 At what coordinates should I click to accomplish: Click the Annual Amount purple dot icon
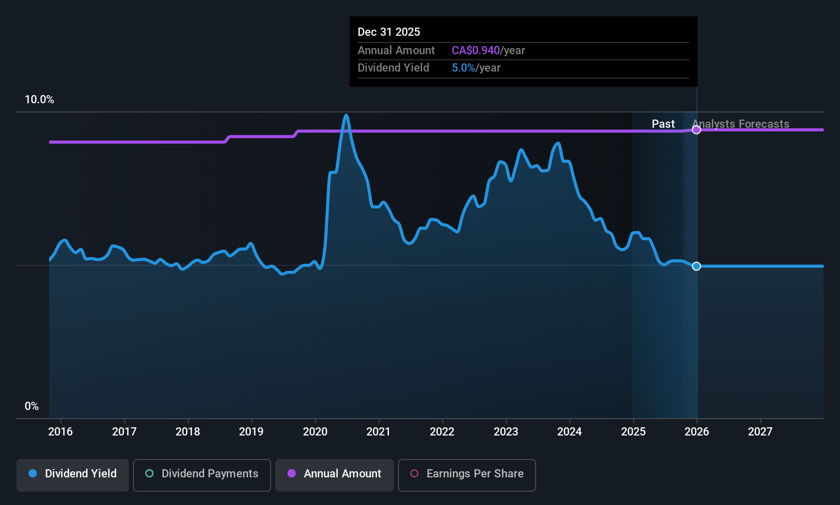coord(291,474)
